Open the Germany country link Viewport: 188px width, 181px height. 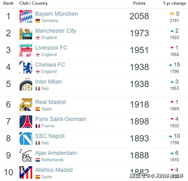tap(50, 21)
